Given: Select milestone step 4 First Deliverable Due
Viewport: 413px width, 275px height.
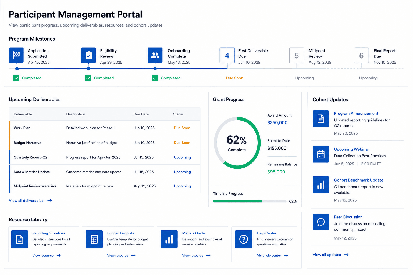Looking at the screenshot, I should (227, 55).
